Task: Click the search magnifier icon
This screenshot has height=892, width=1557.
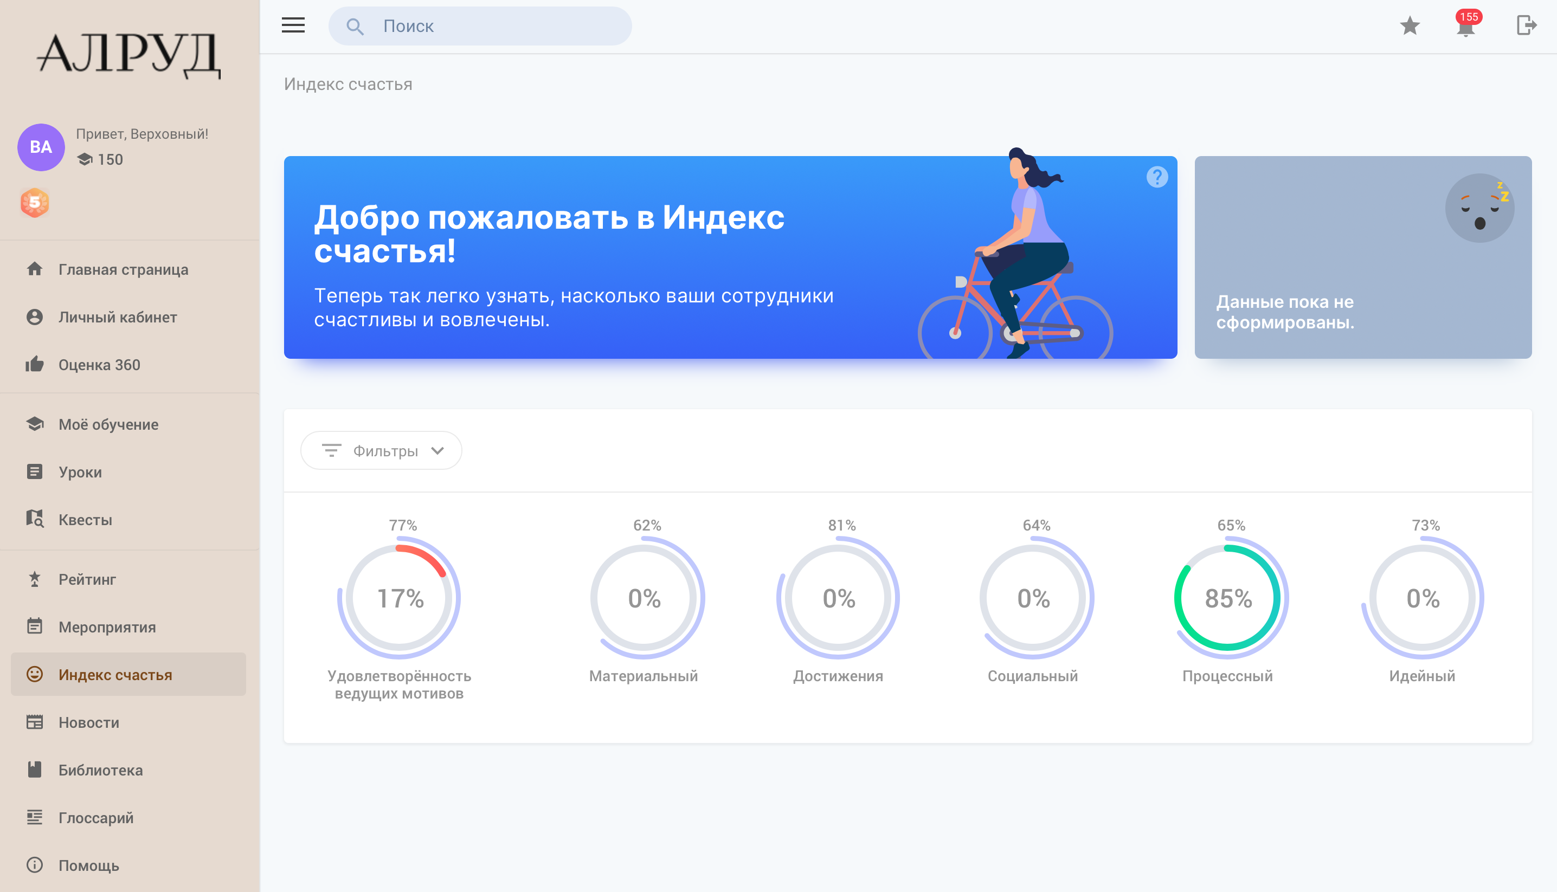Action: pos(355,27)
